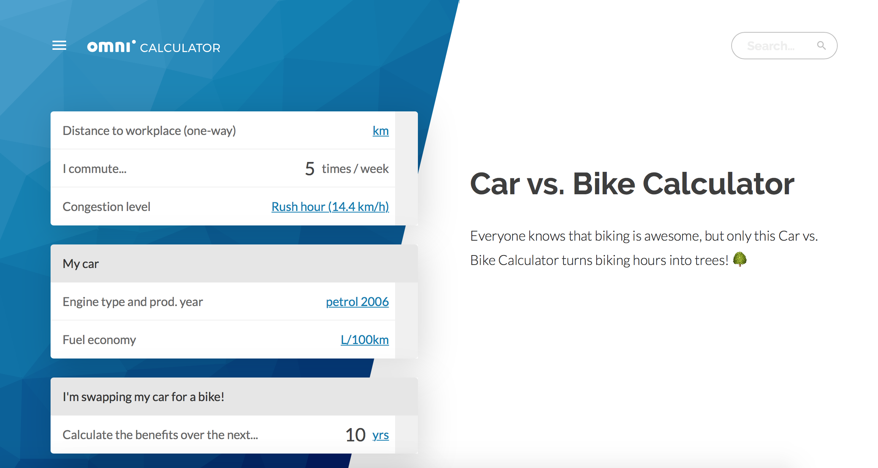Open the km unit selector for distance
The width and height of the screenshot is (878, 468).
click(x=381, y=130)
